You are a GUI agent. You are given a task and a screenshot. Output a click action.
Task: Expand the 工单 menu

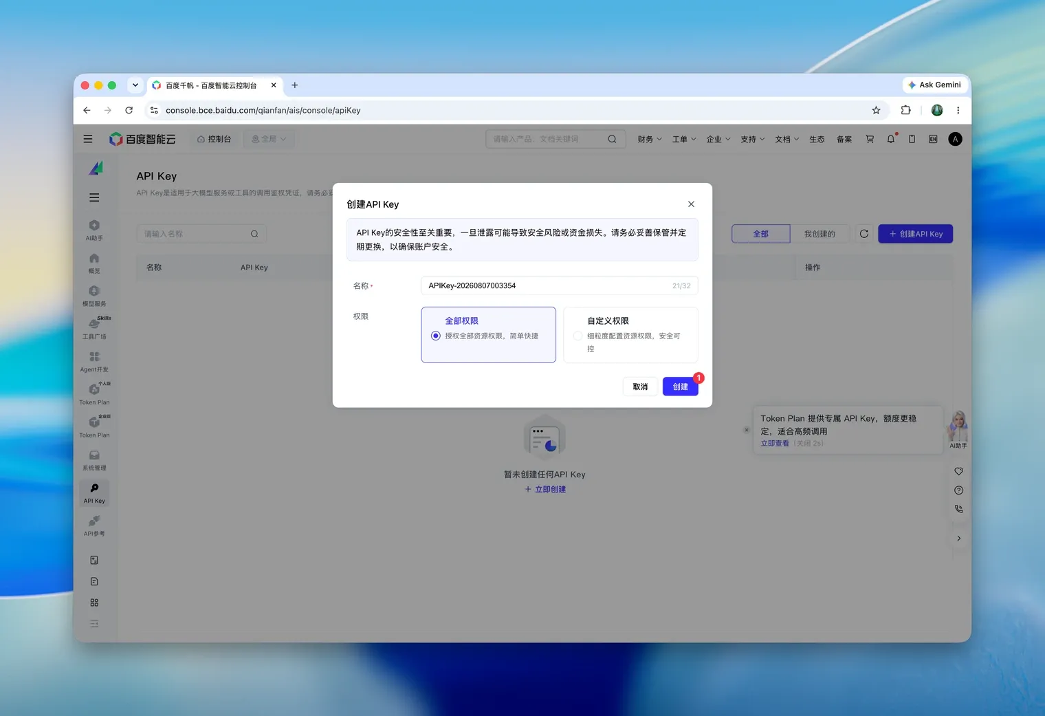pyautogui.click(x=683, y=139)
